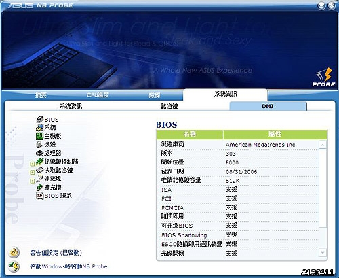Select 處理器 tree item label
Screen dimensions: 339x278
53,153
